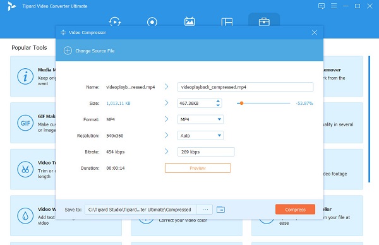The image size is (379, 245).
Task: Increase output size with up arrow
Action: click(x=218, y=101)
